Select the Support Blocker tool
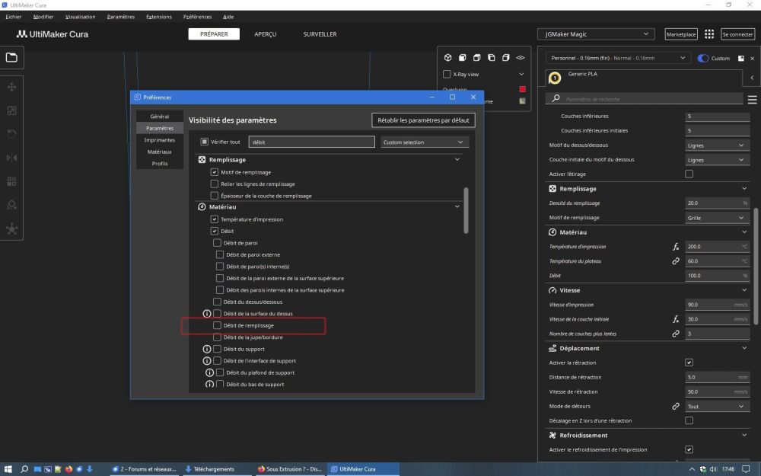 tap(11, 205)
